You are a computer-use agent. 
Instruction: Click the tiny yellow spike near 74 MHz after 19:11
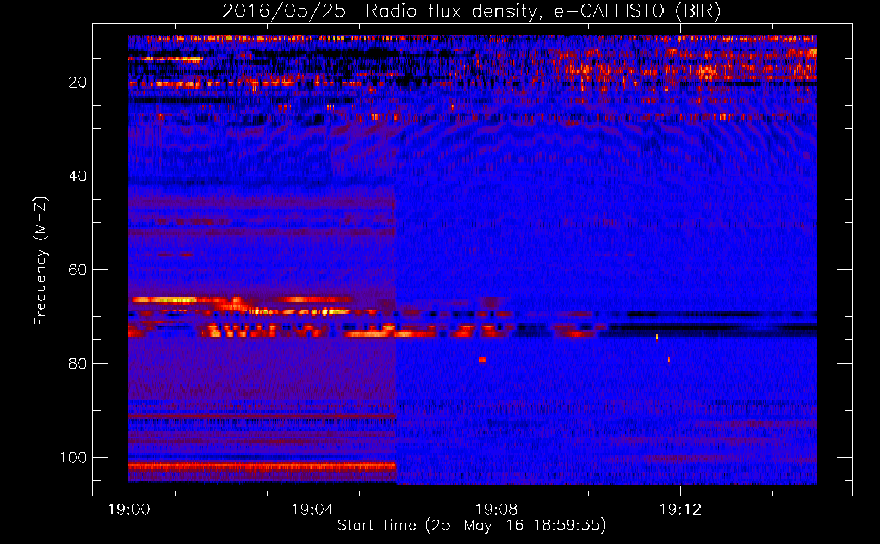point(657,337)
